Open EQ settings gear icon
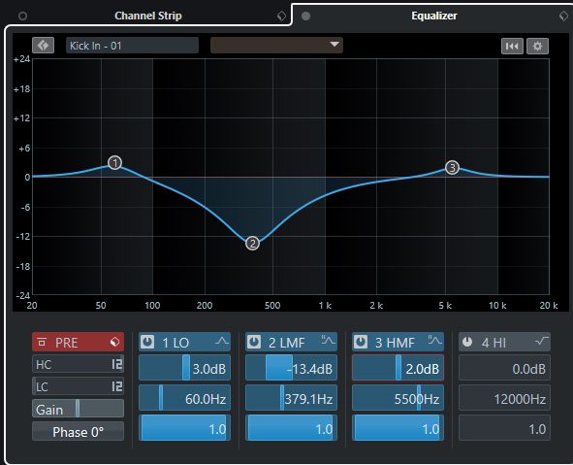 click(x=537, y=46)
